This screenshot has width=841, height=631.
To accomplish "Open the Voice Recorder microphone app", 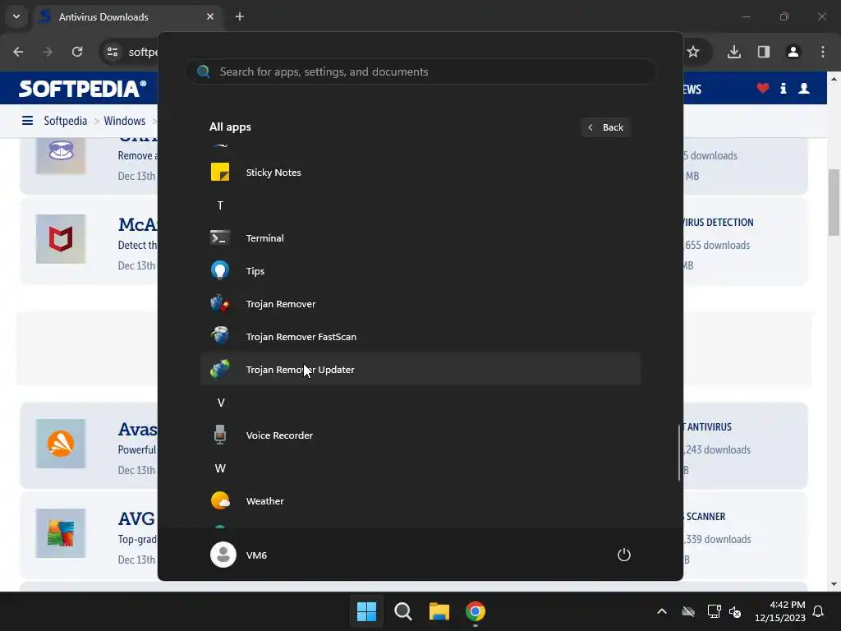I will [220, 435].
